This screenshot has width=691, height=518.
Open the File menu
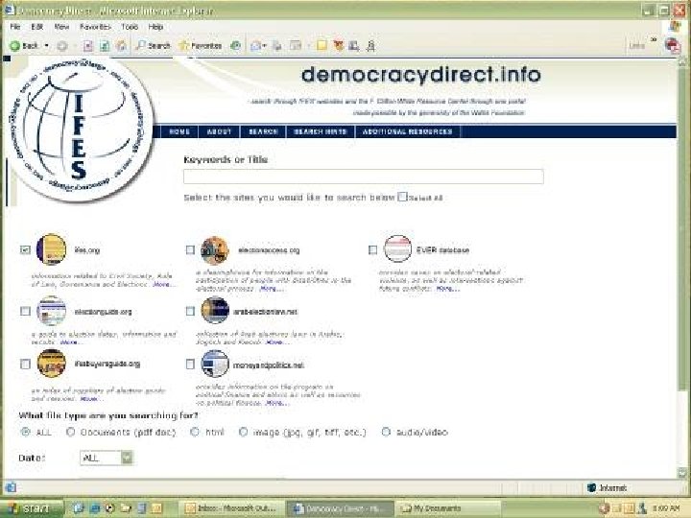point(15,27)
